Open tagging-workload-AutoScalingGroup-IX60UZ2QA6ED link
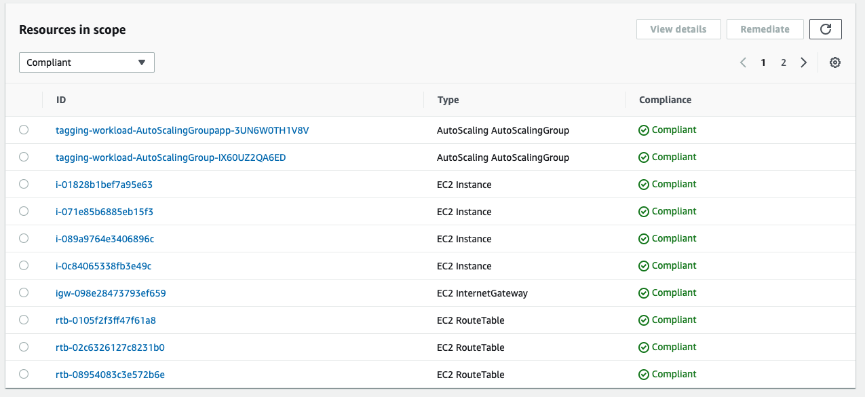 (x=171, y=157)
